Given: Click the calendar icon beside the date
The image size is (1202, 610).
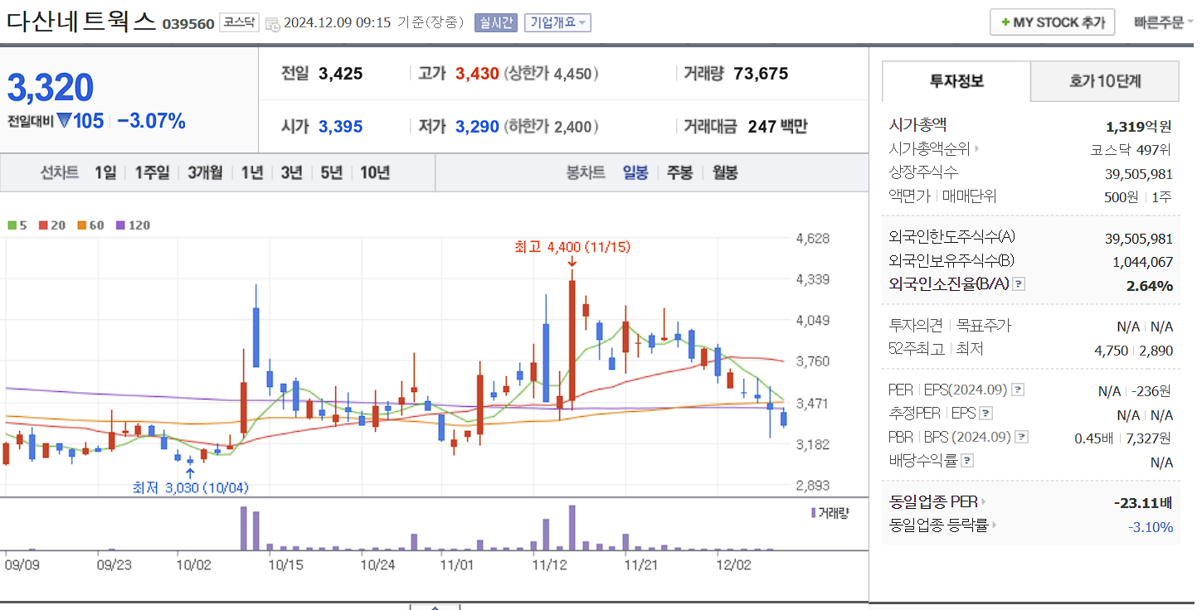Looking at the screenshot, I should click(x=272, y=23).
